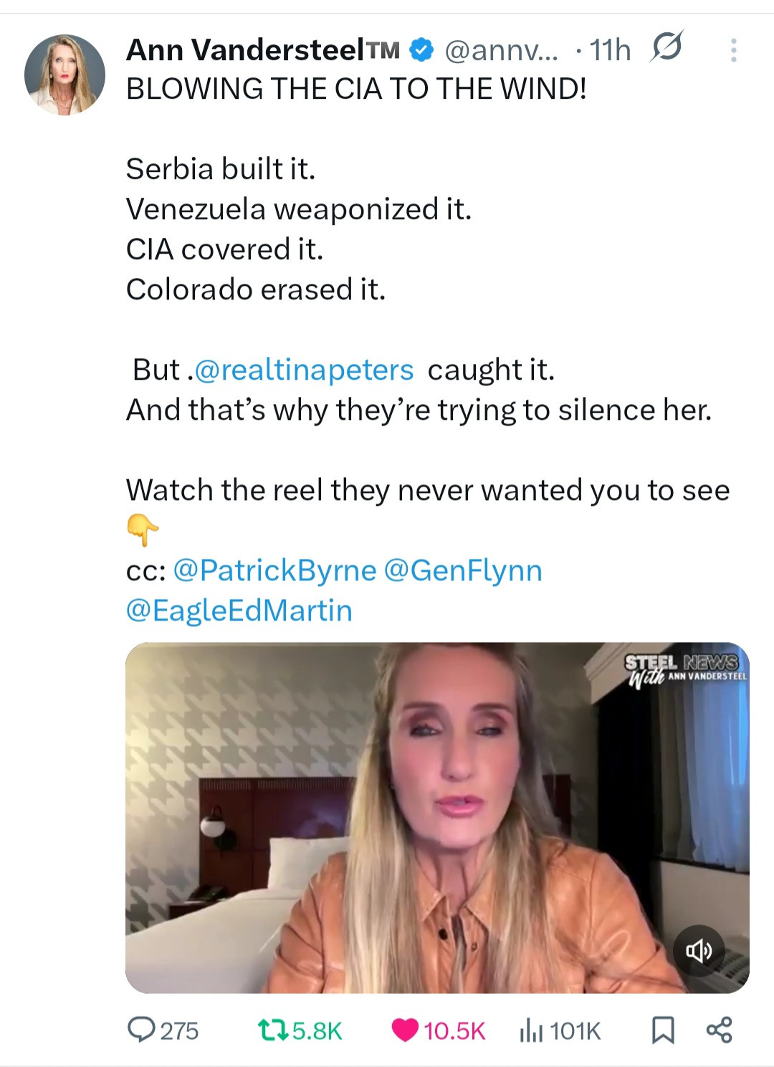Open the @GenFlynn mention
Image resolution: width=774 pixels, height=1067 pixels.
(x=463, y=570)
